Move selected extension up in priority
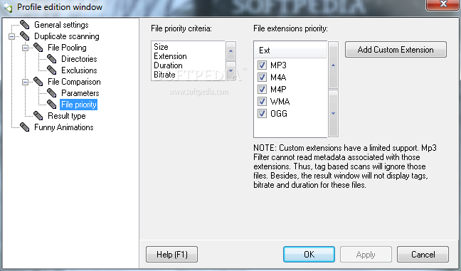 pyautogui.click(x=333, y=65)
